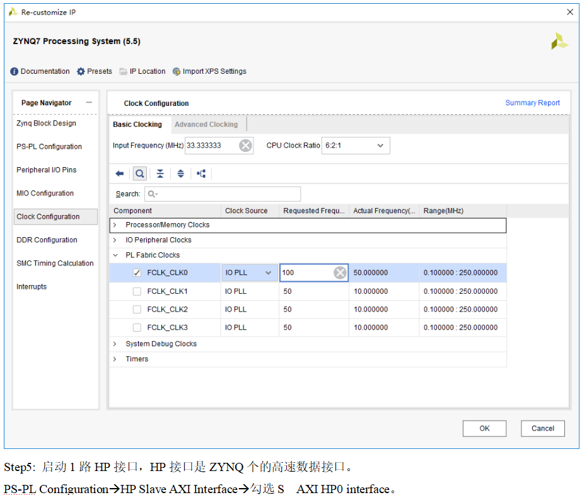This screenshot has height=495, width=582.
Task: Click the IP Location folder icon
Action: (123, 71)
